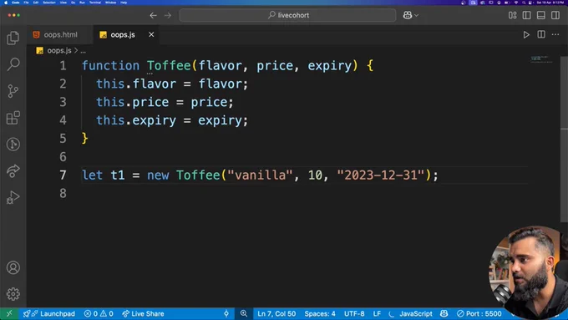Click the macOS Spotlight search icon
The height and width of the screenshot is (320, 568).
(x=524, y=3)
